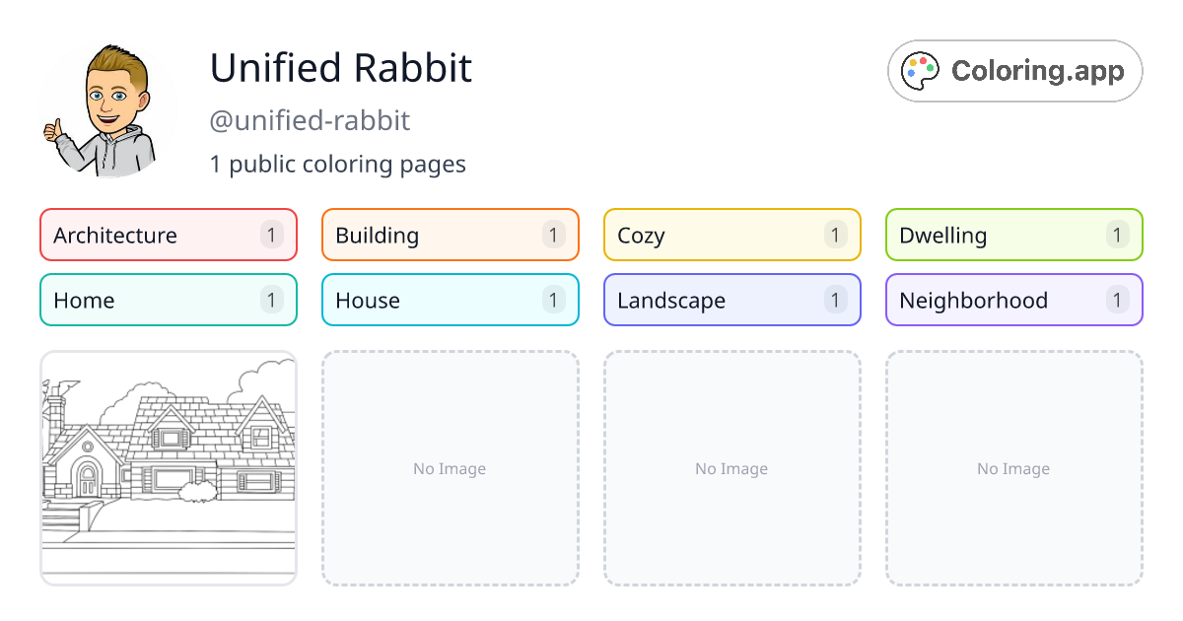Open the Coloring.app home link

point(1014,70)
